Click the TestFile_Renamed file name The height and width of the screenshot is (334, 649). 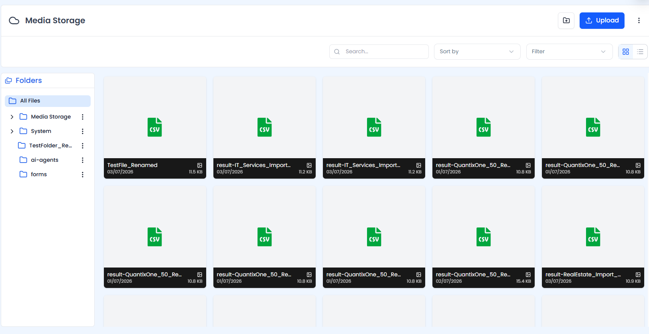[132, 165]
